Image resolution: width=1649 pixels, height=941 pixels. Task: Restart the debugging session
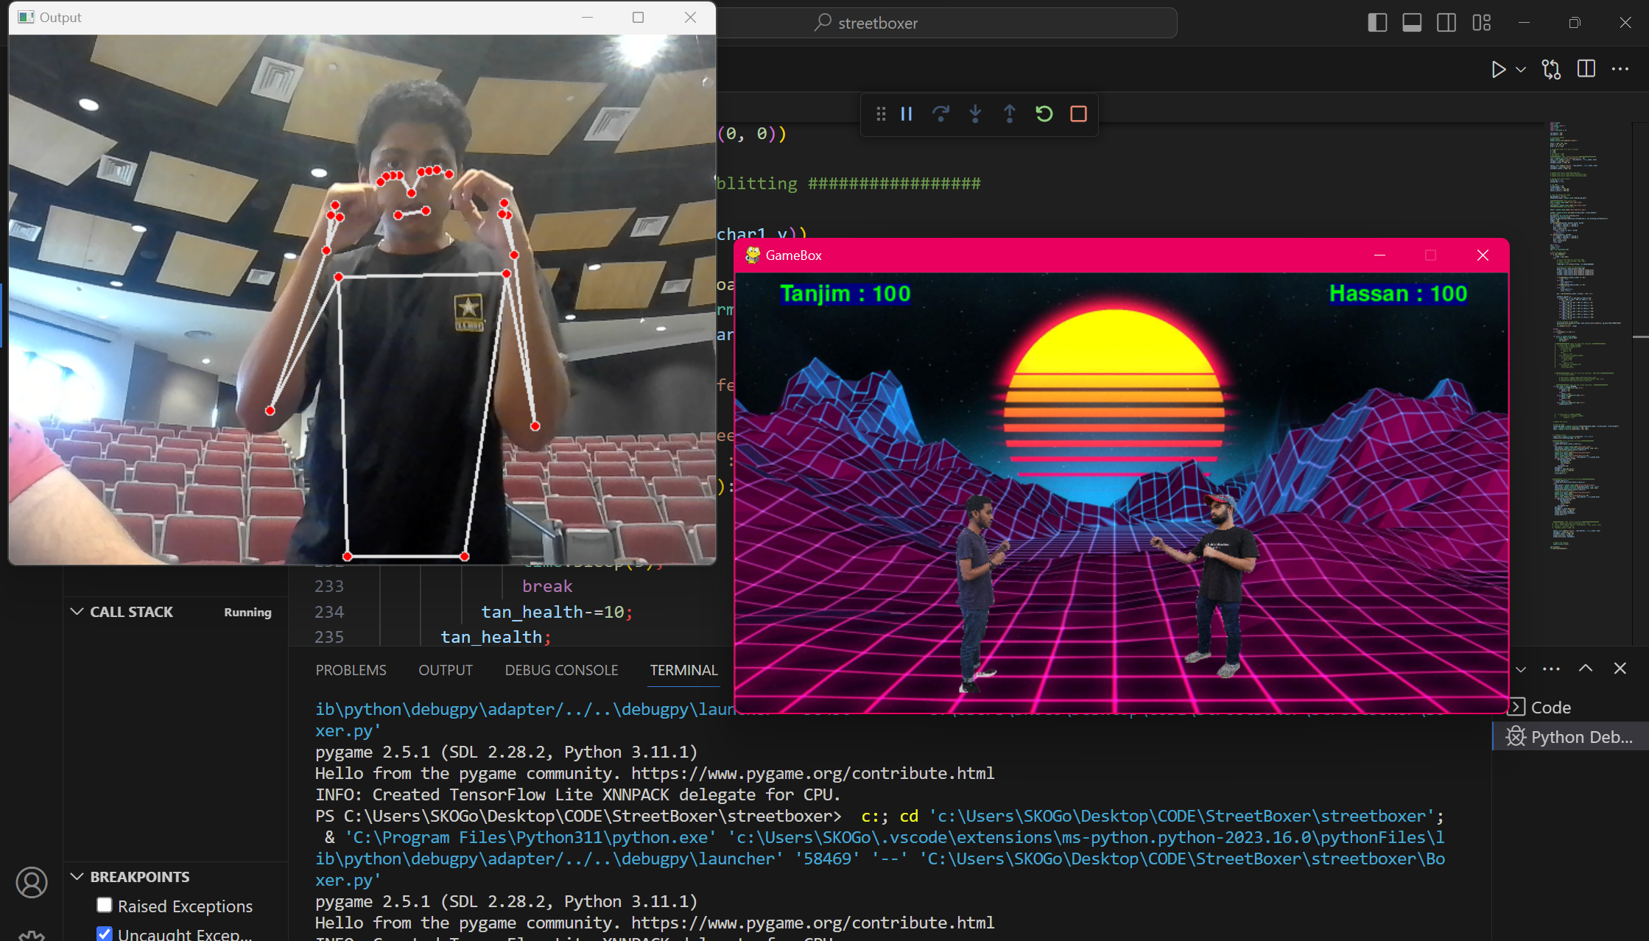[1044, 114]
